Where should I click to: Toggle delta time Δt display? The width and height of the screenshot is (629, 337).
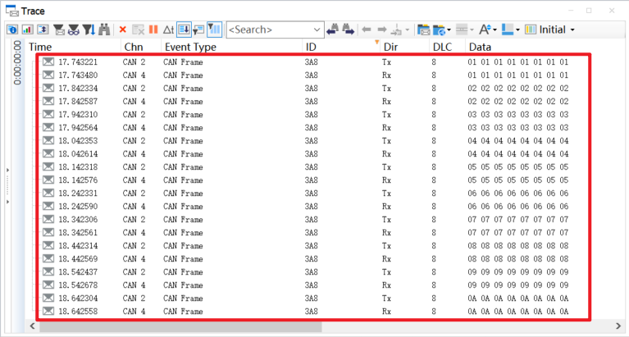tap(168, 30)
